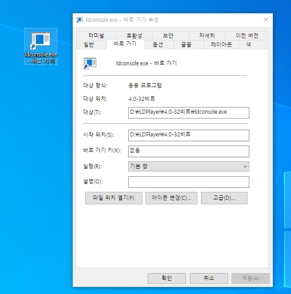Click the 적용(A) apply button

pyautogui.click(x=251, y=278)
